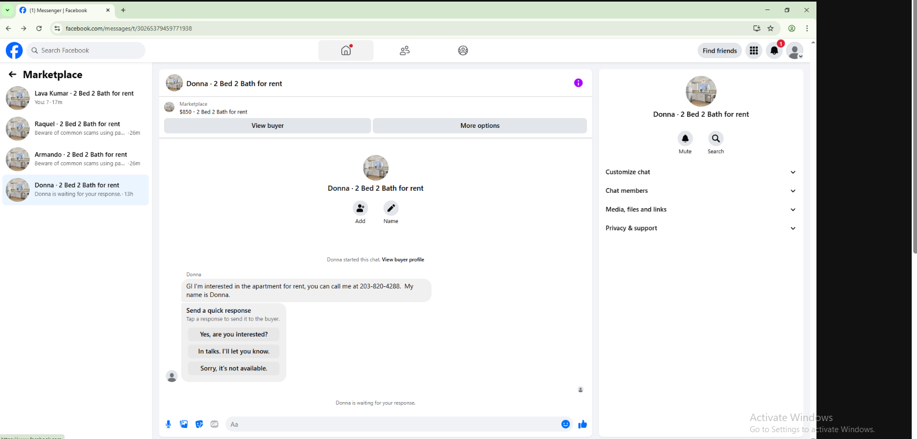Open Raquel conversation
917x439 pixels.
pyautogui.click(x=76, y=128)
